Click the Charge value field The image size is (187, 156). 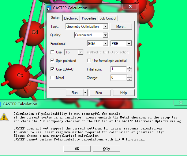click(118, 78)
